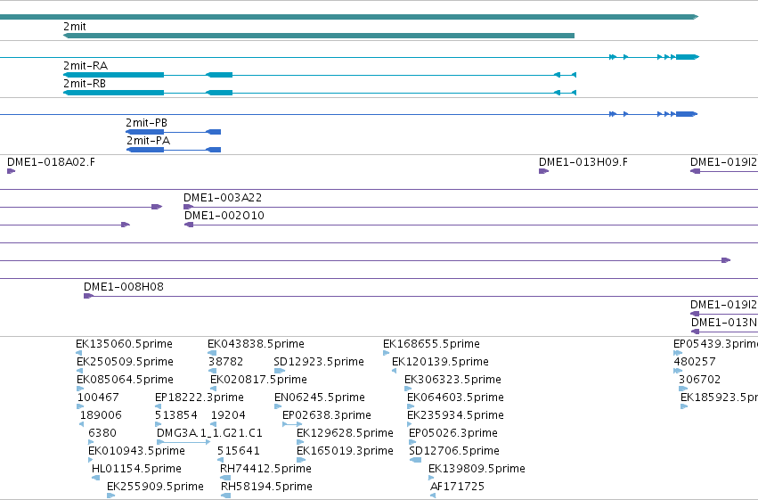Click the 2mit-PB protein feature
758x500 pixels.
pos(173,132)
